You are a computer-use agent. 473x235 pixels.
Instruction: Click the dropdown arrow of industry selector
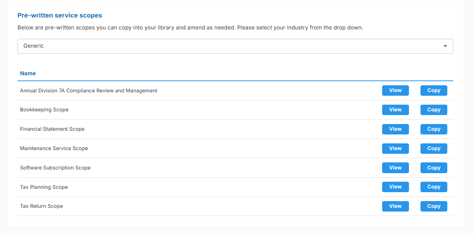445,46
